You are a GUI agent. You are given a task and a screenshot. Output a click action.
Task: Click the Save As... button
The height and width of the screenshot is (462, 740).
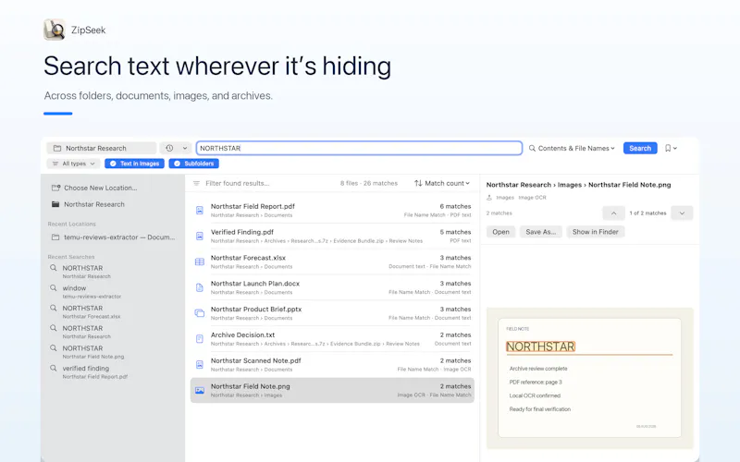[541, 232]
